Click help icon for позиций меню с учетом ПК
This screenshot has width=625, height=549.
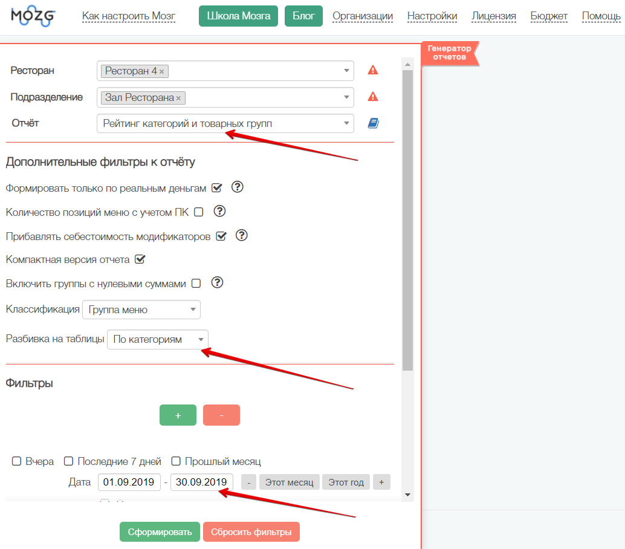[220, 211]
